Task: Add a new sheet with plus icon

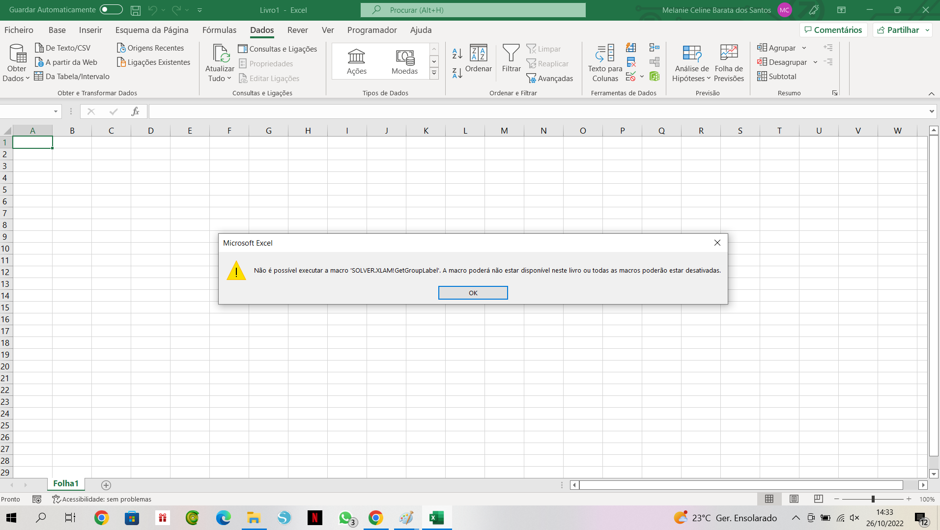Action: (106, 485)
